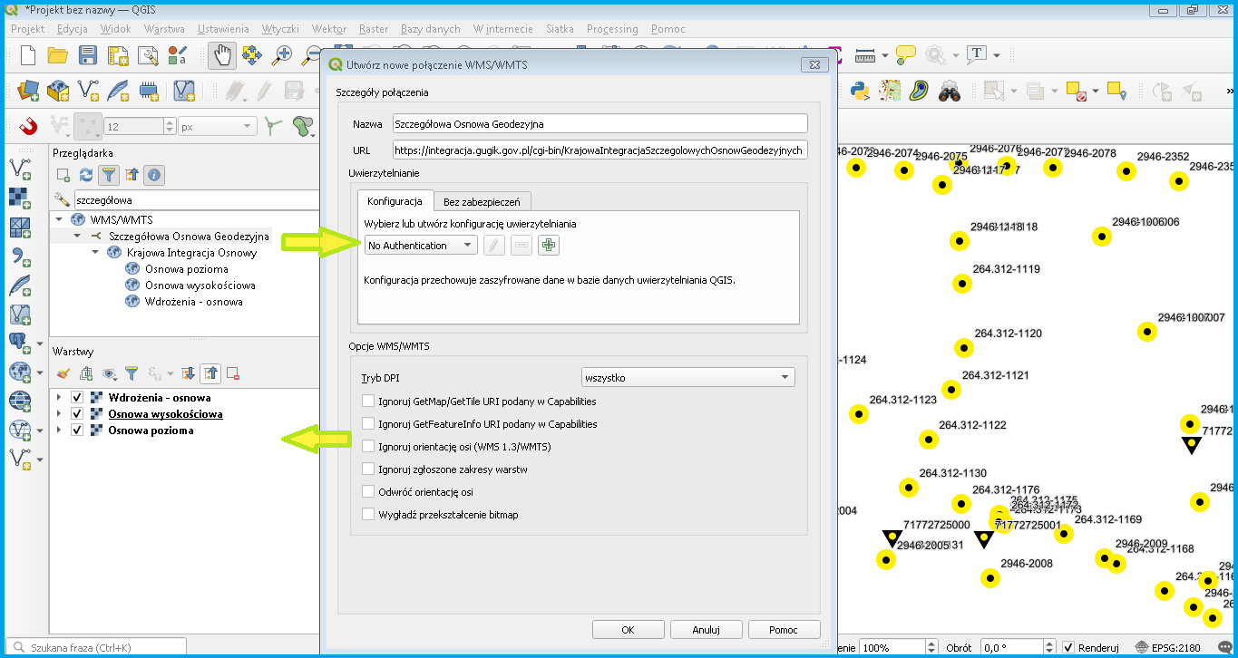Uncheck the Osnowa wysokościowa layer checkbox

point(77,414)
